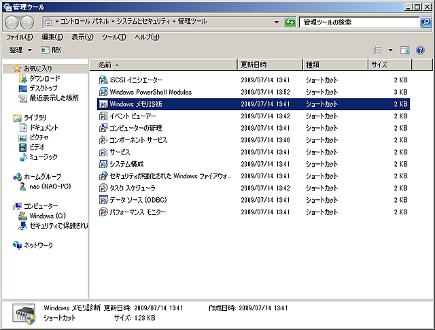The height and width of the screenshot is (330, 435).
Task: Sort by the 名前 column header
Action: tap(164, 65)
